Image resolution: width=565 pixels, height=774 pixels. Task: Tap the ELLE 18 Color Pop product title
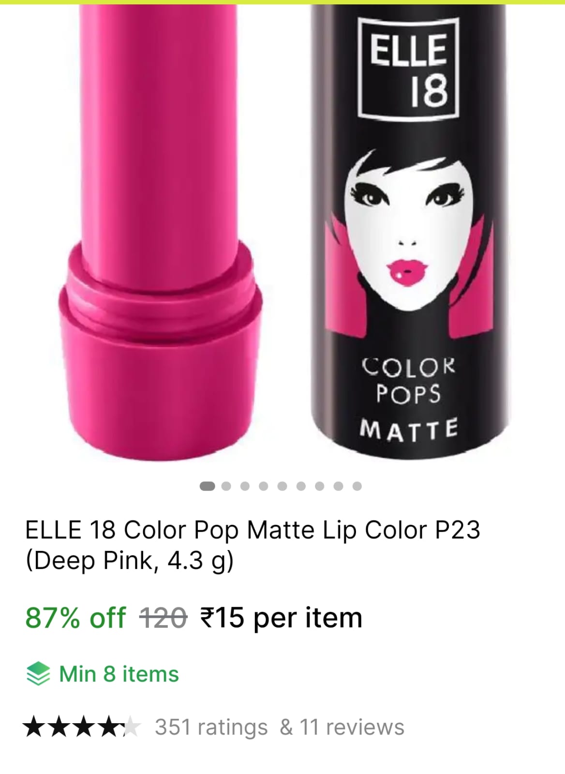pos(253,545)
